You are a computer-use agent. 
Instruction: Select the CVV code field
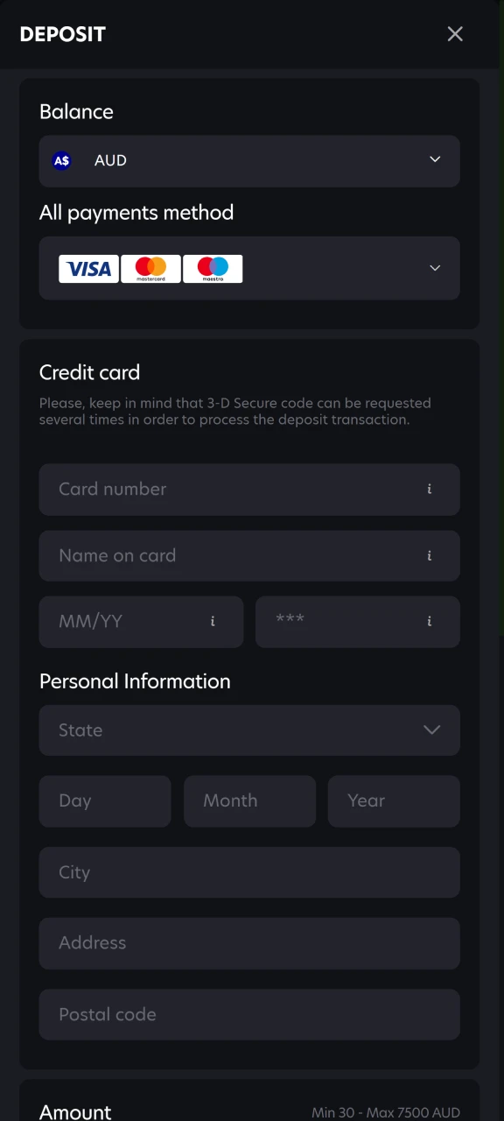341,622
